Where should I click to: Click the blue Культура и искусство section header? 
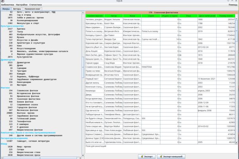pos(12,26)
